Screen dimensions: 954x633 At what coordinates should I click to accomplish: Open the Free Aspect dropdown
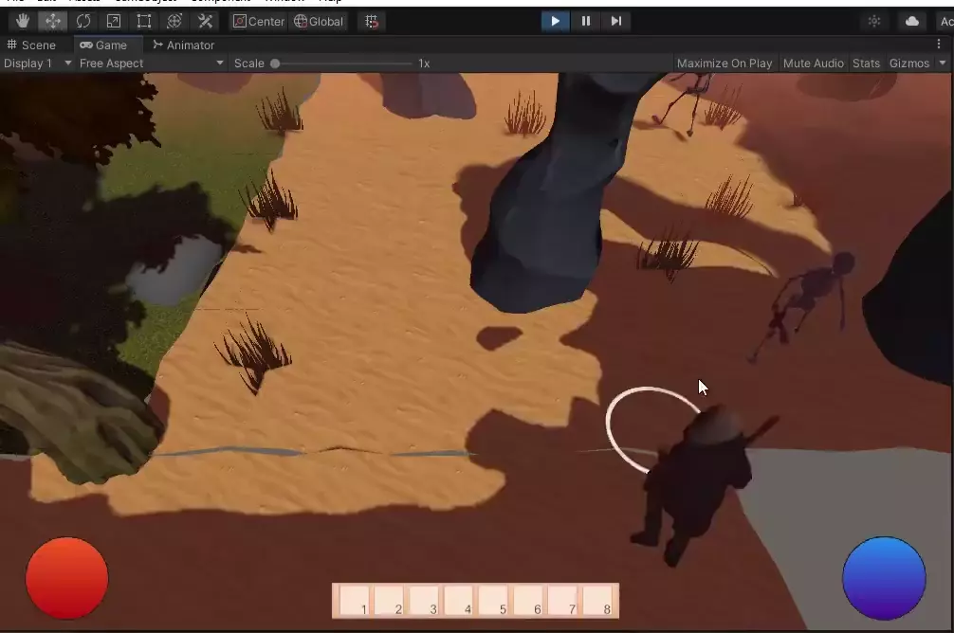(152, 63)
